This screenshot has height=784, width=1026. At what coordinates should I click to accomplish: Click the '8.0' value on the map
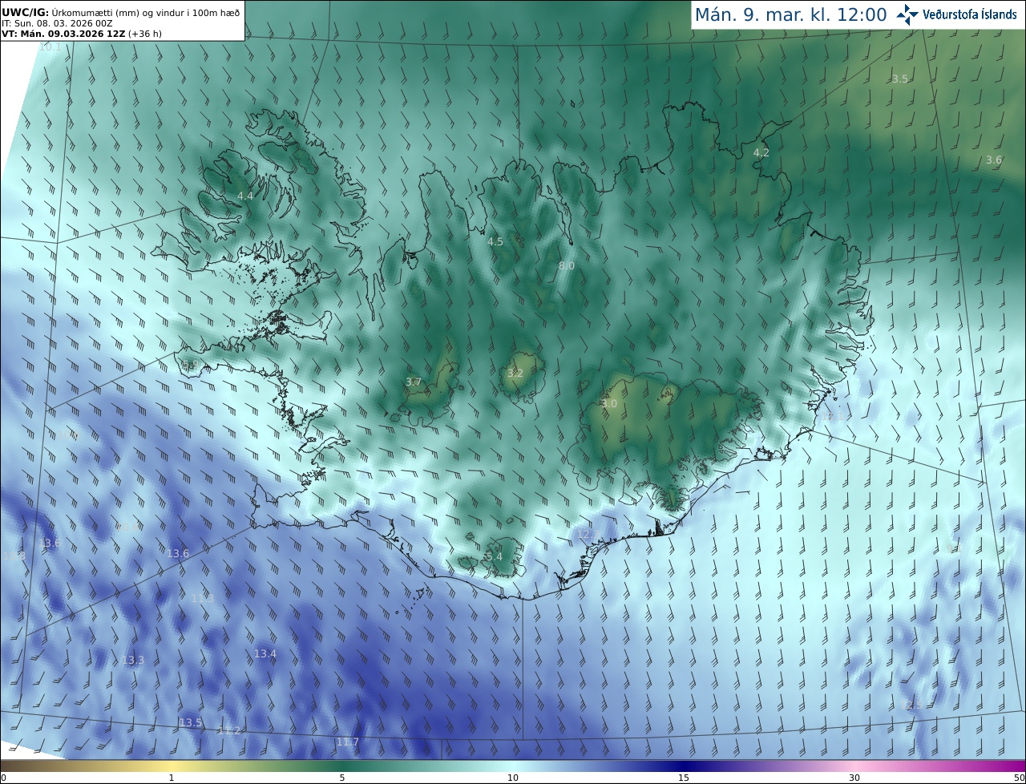[567, 265]
